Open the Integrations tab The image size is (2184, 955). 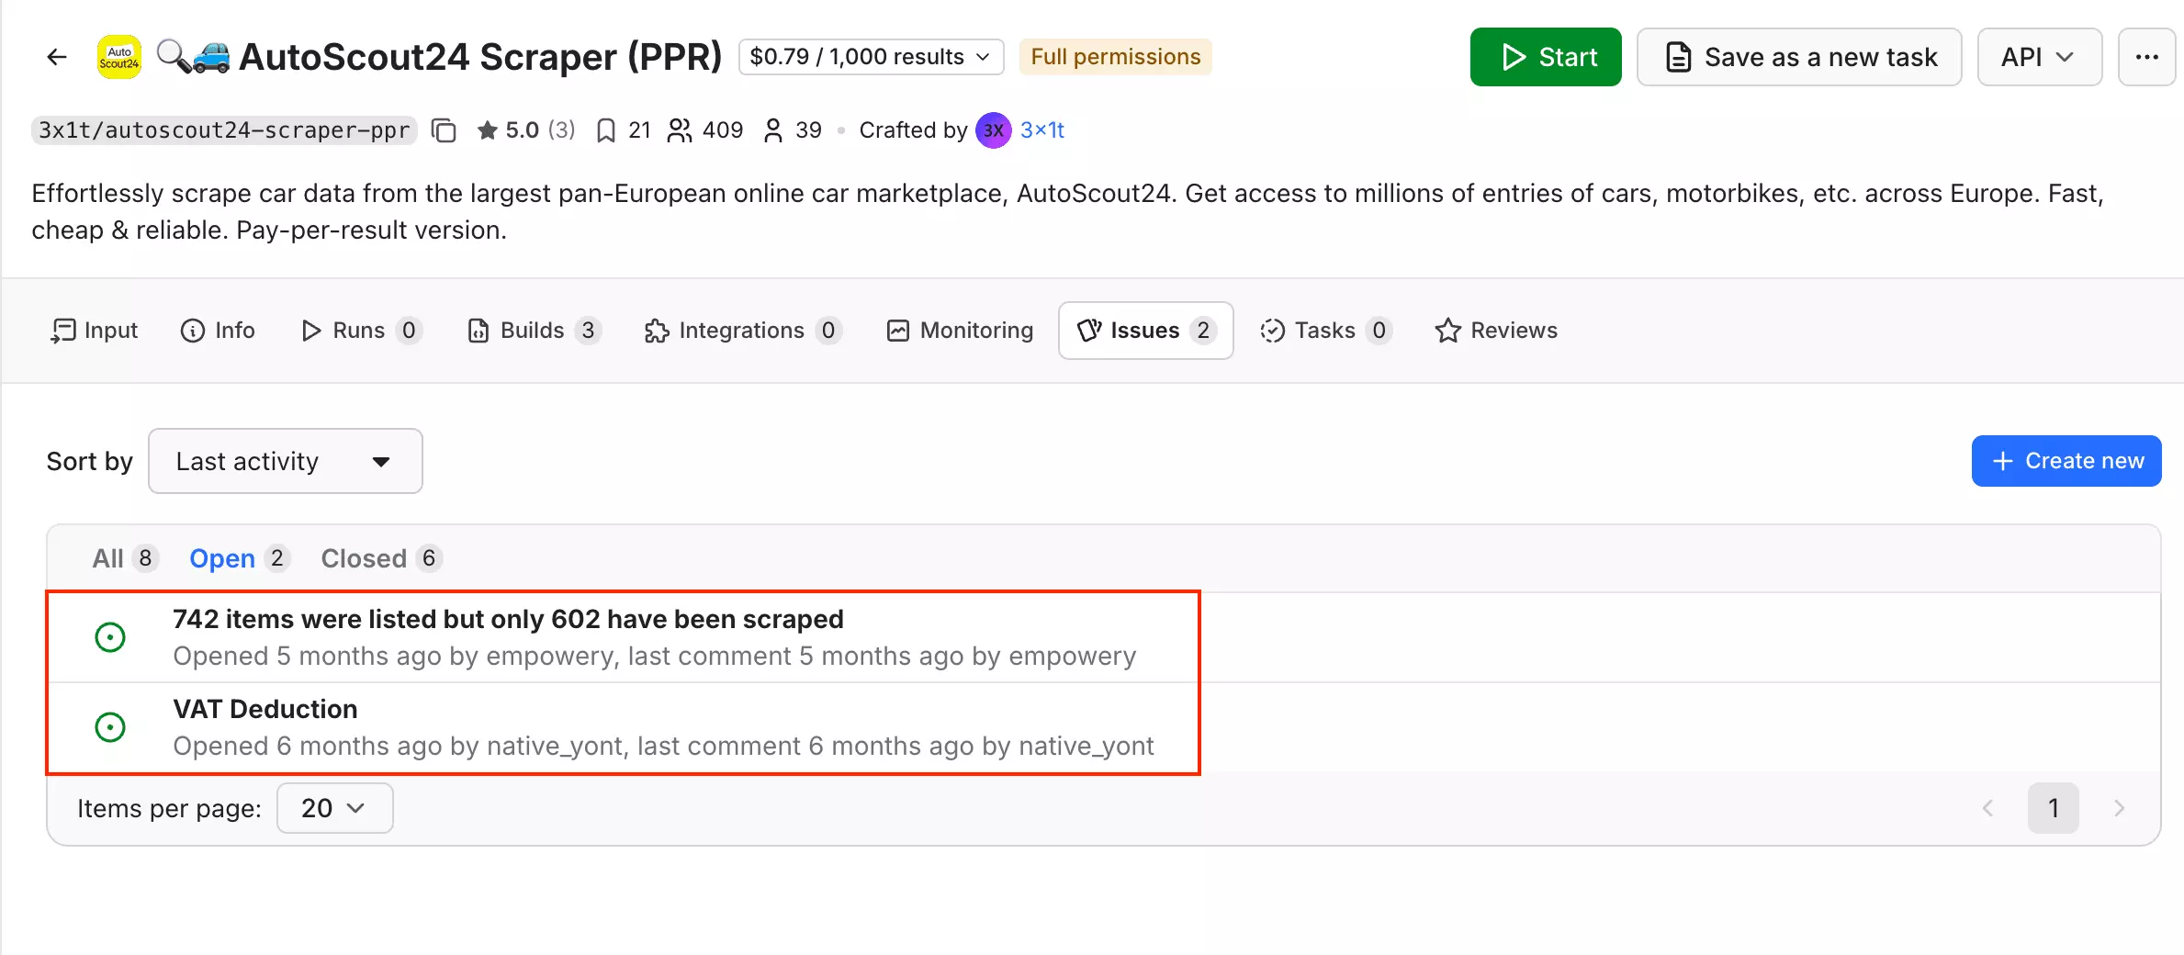click(x=743, y=331)
